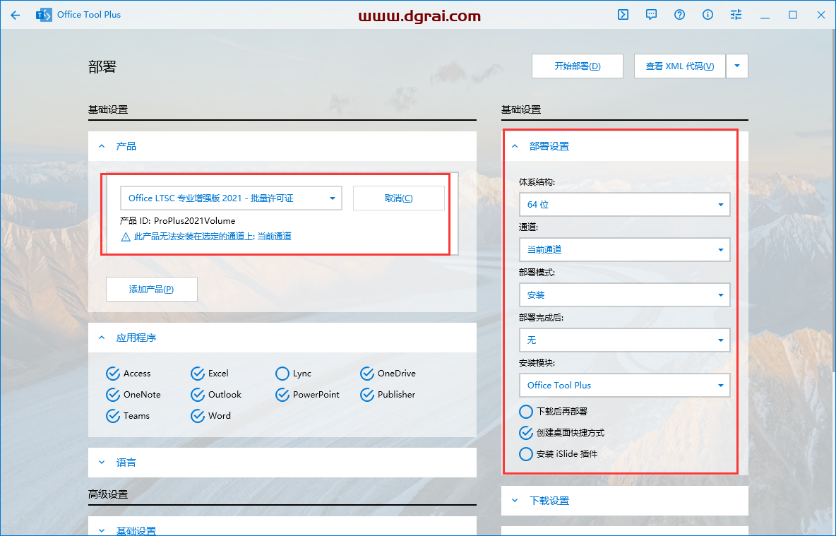Viewport: 836px width, 536px height.
Task: Click the feedback chat icon
Action: pos(650,14)
